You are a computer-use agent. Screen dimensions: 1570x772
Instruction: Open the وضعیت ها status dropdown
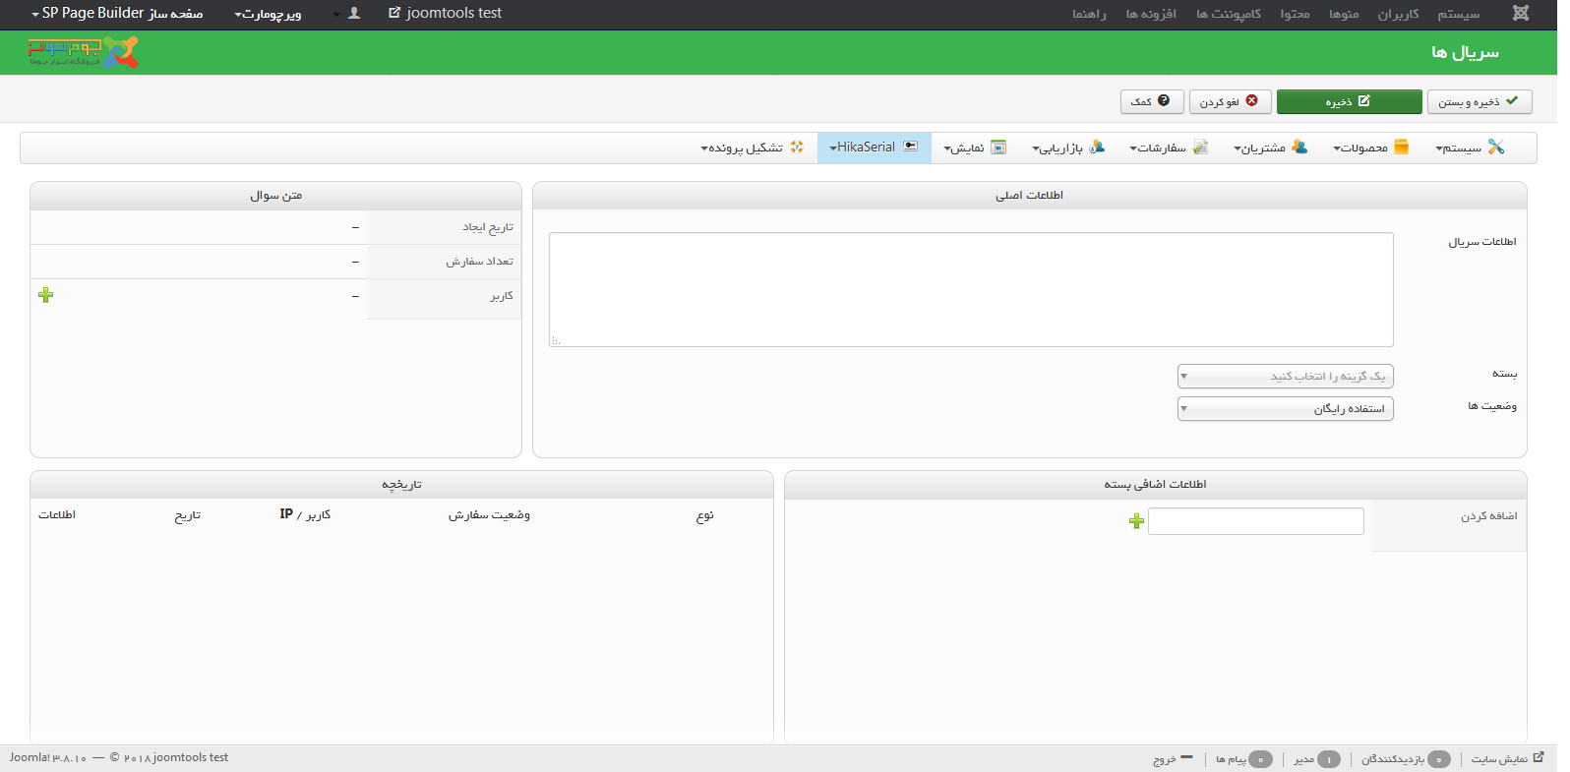(x=1285, y=409)
